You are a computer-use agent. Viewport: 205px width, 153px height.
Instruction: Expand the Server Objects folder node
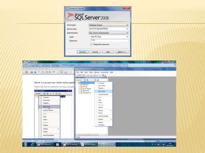(x=79, y=89)
